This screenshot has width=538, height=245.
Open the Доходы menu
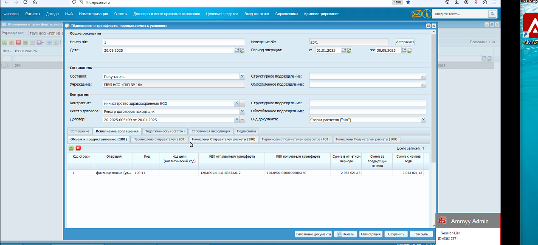[53, 14]
